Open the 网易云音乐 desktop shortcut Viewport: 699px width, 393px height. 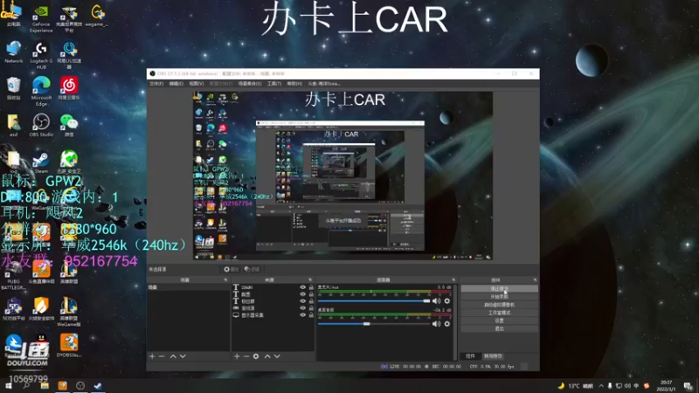click(69, 88)
